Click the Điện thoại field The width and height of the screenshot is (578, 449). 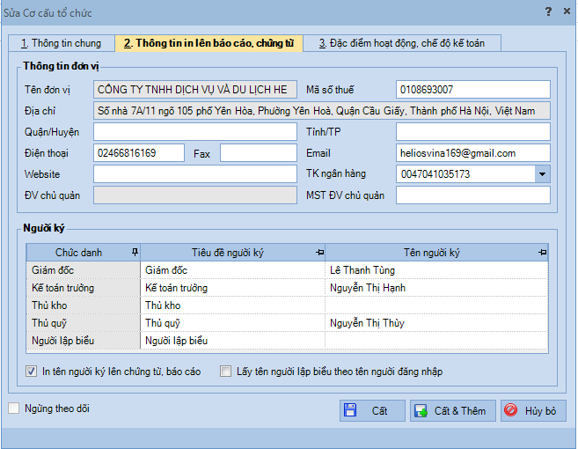point(139,152)
